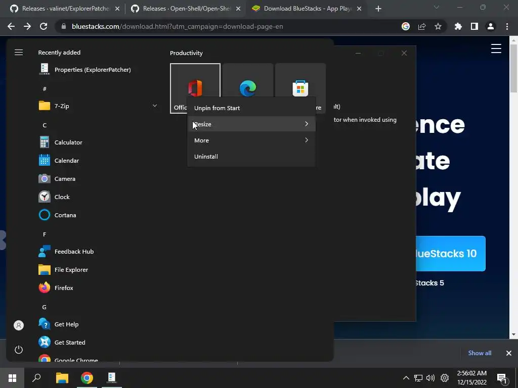Choose Uninstall in context menu

251,157
